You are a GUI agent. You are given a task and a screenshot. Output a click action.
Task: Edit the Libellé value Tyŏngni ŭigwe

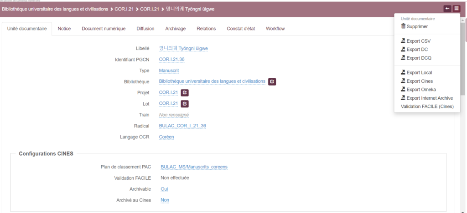(183, 48)
